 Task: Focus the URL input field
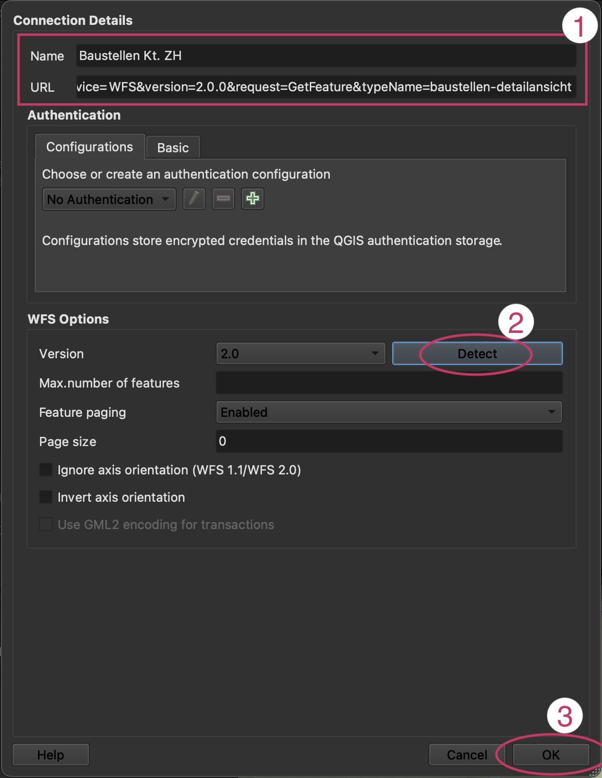click(x=326, y=87)
